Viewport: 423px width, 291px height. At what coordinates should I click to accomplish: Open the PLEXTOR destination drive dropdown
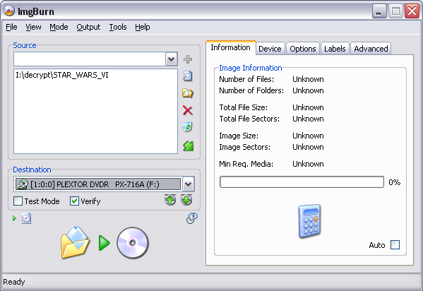tap(189, 184)
